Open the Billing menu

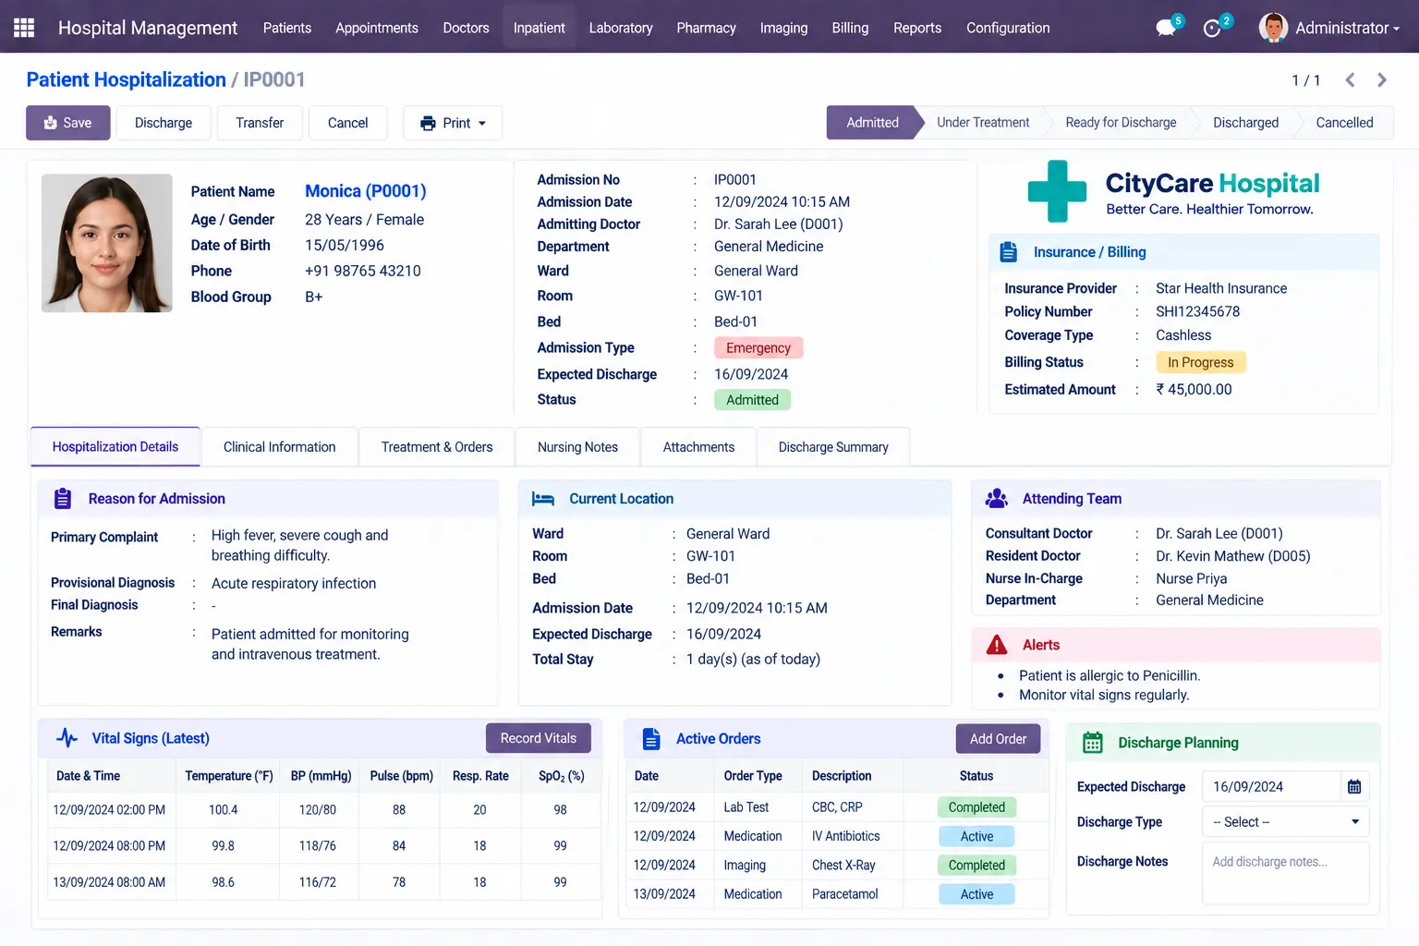click(x=850, y=28)
